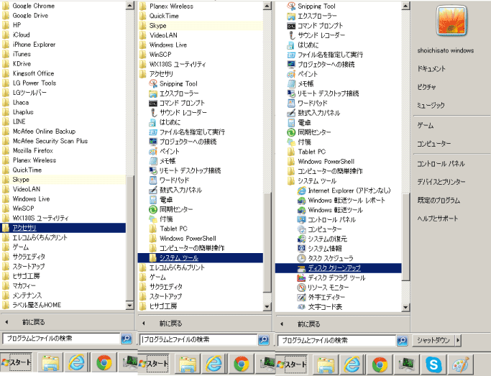The width and height of the screenshot is (491, 376).
Task: Click the シャットダウン button
Action: pyautogui.click(x=433, y=340)
